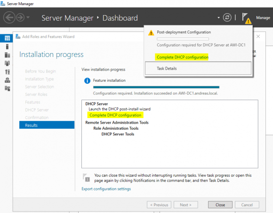Click Complete DHCP configuration in the wizard results

(115, 115)
